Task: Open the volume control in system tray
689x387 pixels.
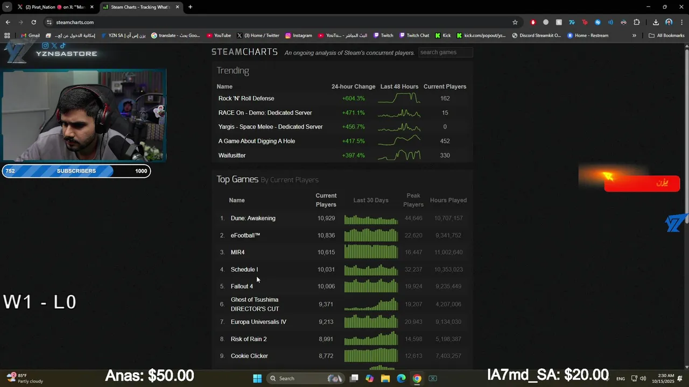Action: pos(643,378)
